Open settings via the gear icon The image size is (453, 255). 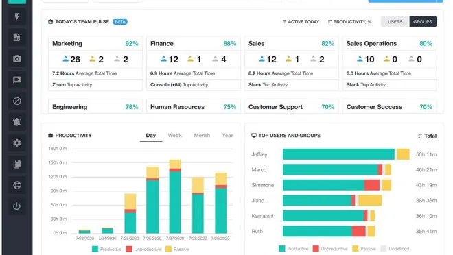[16, 143]
